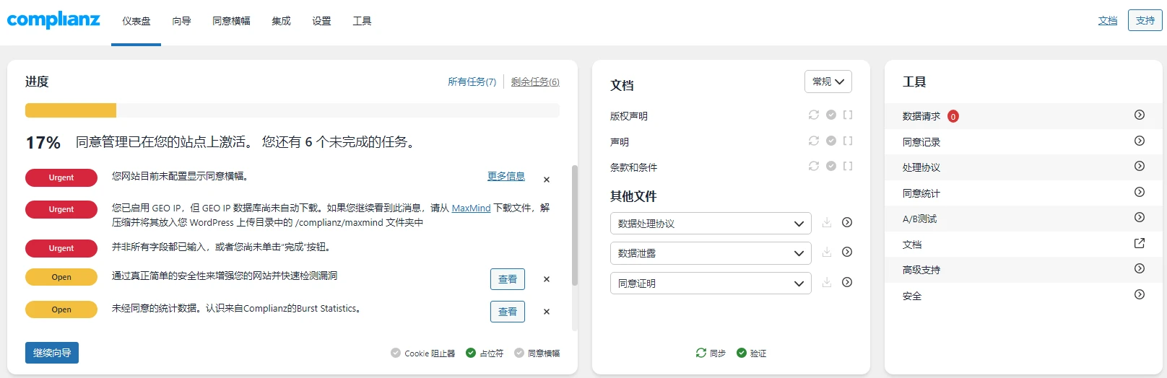Click arrow circle icon beside 数据泄露 dropdown
Viewport: 1167px width, 378px height.
pos(847,252)
